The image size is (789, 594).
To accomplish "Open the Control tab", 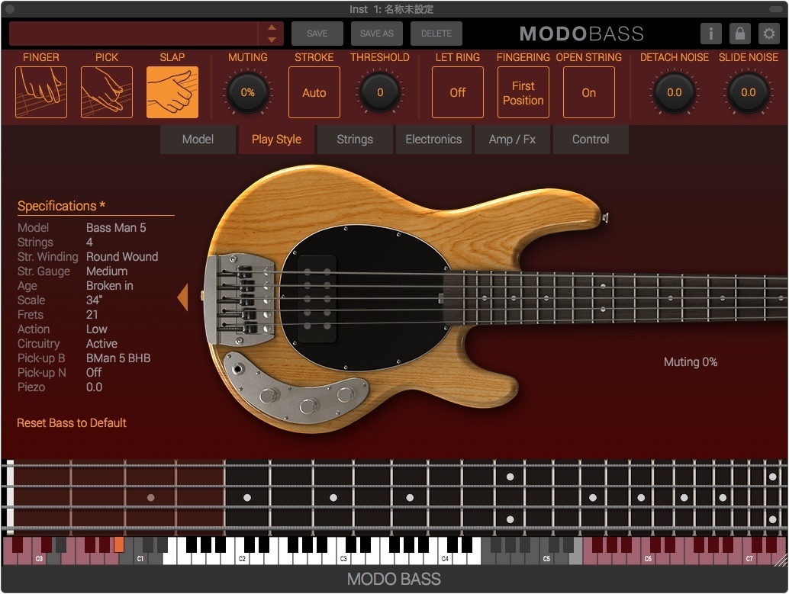I will [x=591, y=140].
